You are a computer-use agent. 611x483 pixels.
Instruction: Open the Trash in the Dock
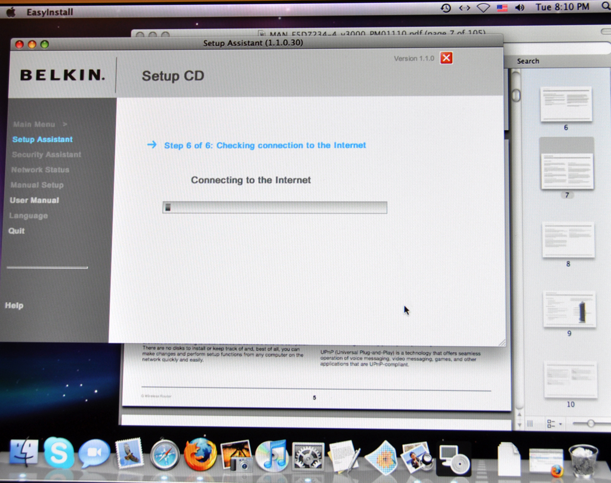pyautogui.click(x=582, y=461)
